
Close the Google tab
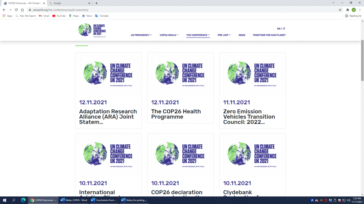pyautogui.click(x=89, y=3)
